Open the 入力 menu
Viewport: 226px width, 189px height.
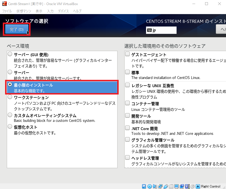(50, 11)
